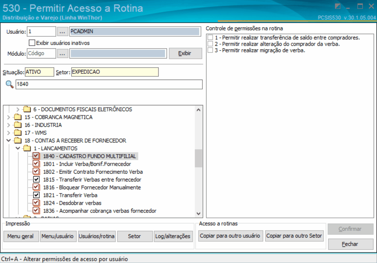
Task: Uncheck routine 1802 Emitir Contrato Fornecimento checkbox
Action: [36, 172]
